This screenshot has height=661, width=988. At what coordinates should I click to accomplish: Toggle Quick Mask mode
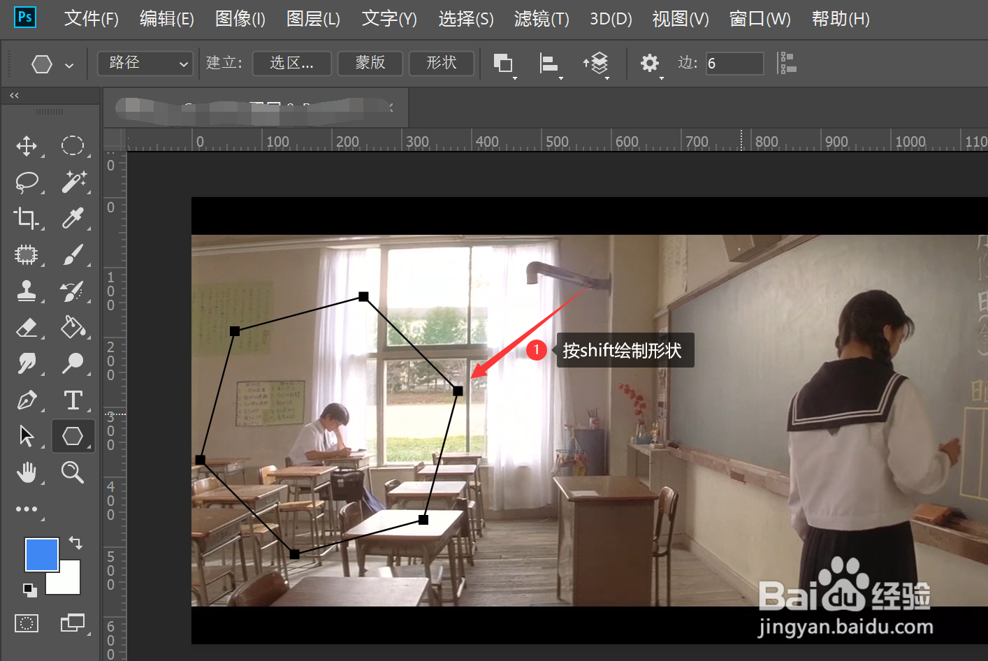coord(27,623)
